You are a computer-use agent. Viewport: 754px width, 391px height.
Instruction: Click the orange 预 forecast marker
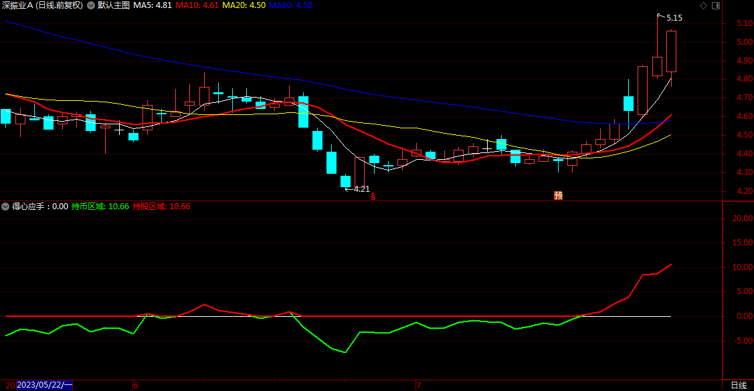pyautogui.click(x=558, y=195)
